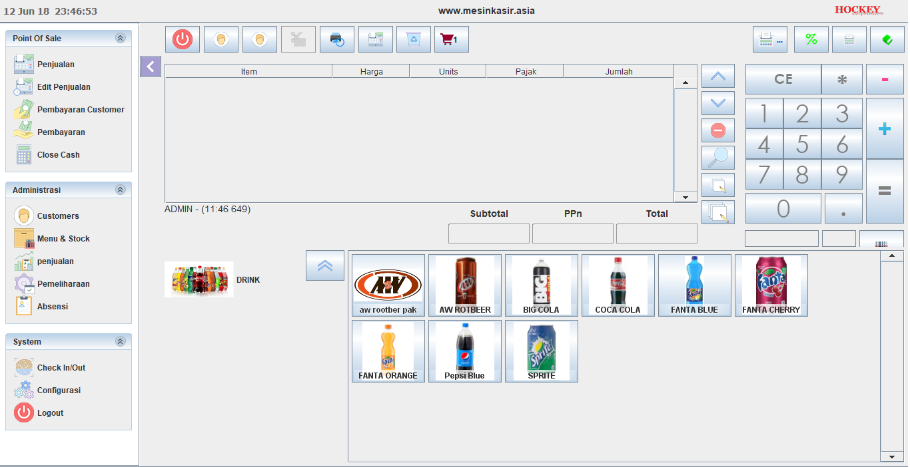
Task: Collapse the Administrasi panel
Action: coord(120,190)
